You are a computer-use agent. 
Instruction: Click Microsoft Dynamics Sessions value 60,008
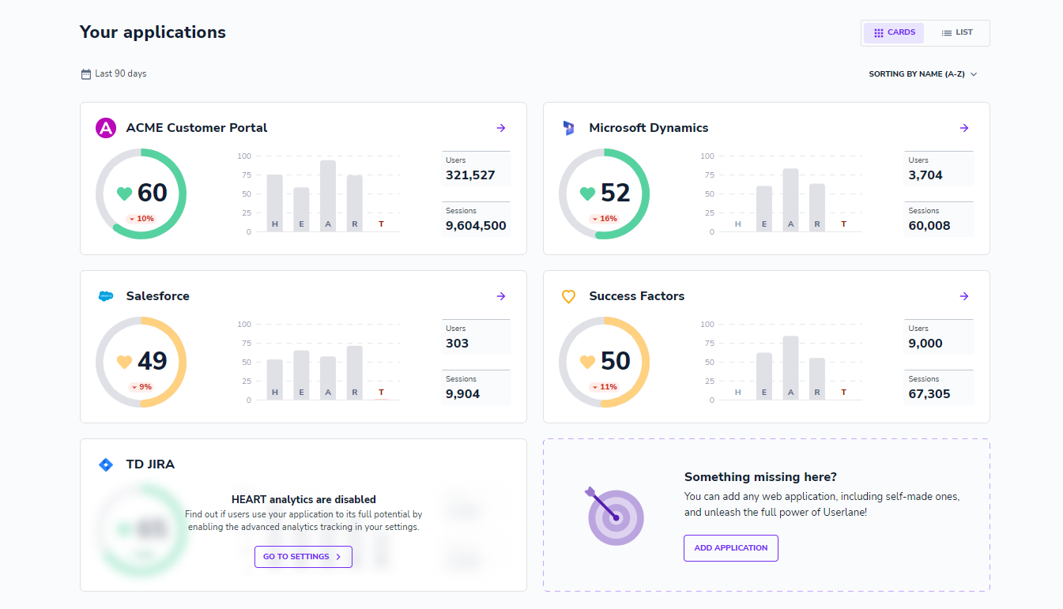click(x=929, y=226)
